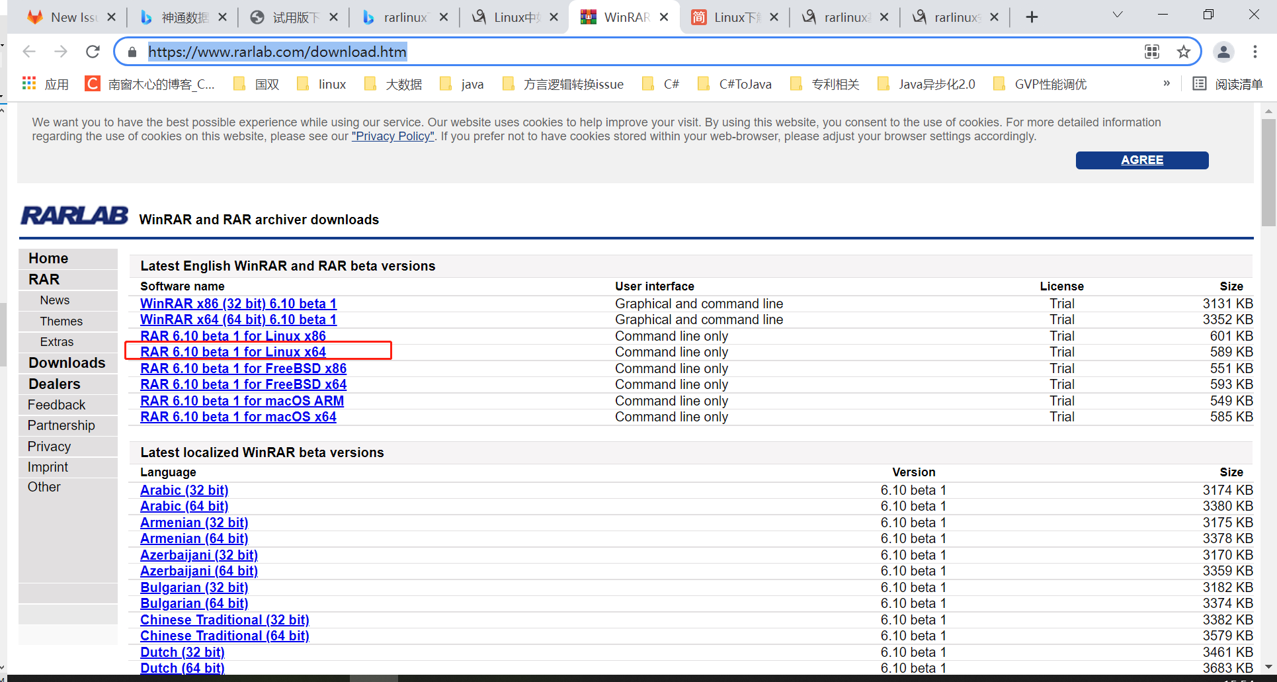
Task: Click the page vertical scrollbar thumb
Action: pos(1268,173)
